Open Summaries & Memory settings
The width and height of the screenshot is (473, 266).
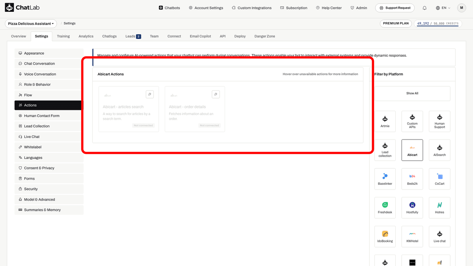coord(49,210)
